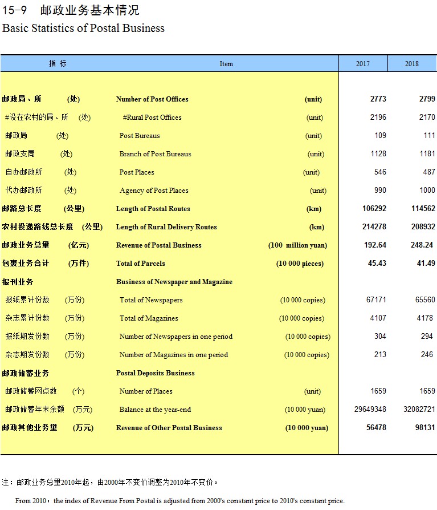Select the value 41.49
This screenshot has width=437, height=510.
point(426,263)
